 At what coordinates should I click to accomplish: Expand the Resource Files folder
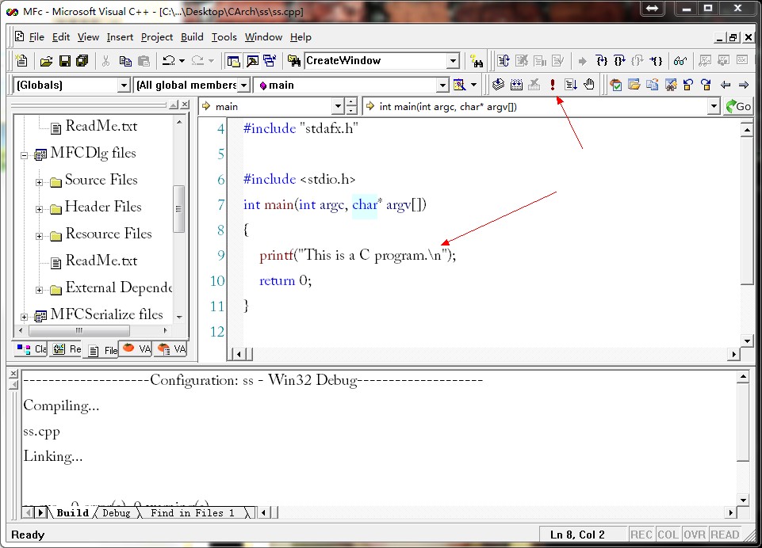[40, 236]
